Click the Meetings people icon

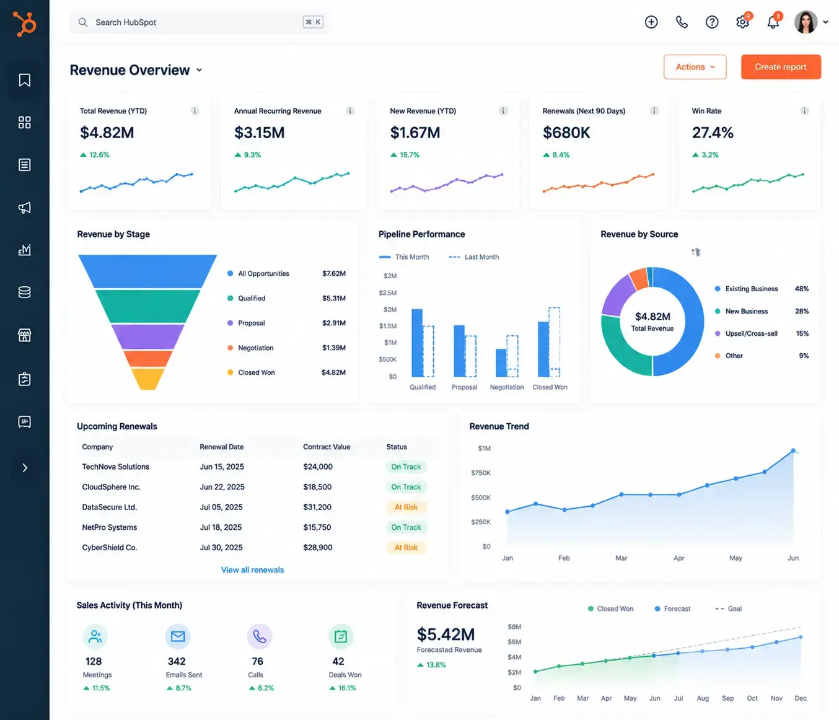click(x=95, y=636)
